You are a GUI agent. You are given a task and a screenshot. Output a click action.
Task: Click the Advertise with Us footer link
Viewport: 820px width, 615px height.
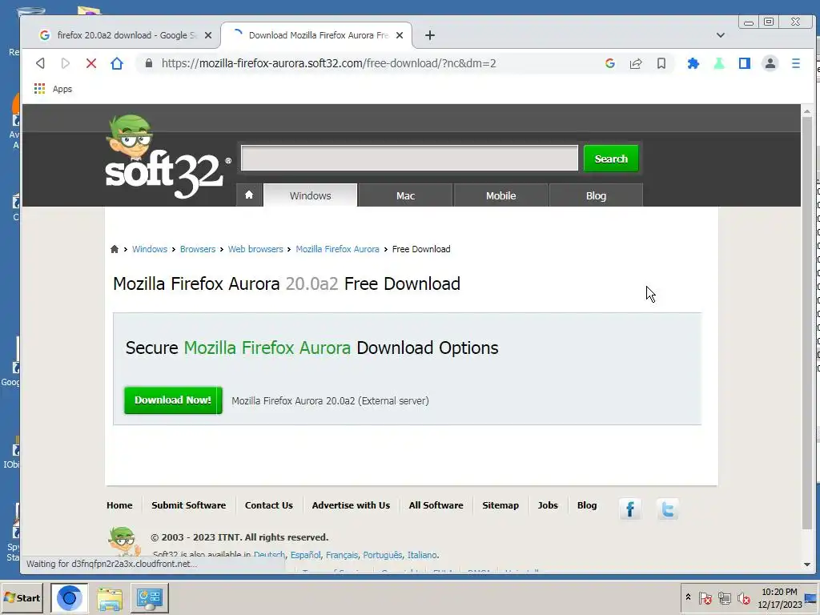click(x=351, y=505)
